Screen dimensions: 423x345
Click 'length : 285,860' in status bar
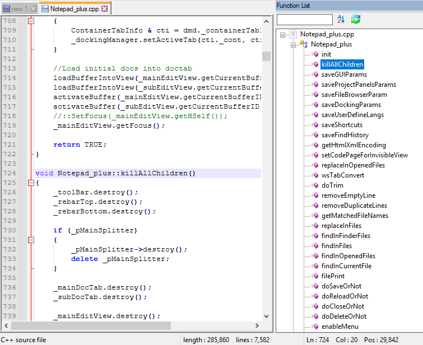pyautogui.click(x=206, y=340)
